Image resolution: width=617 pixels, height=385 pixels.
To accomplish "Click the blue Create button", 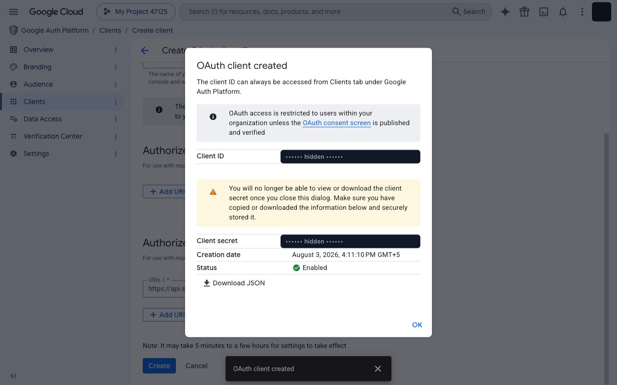I will [159, 366].
